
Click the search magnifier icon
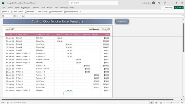pos(72,3)
